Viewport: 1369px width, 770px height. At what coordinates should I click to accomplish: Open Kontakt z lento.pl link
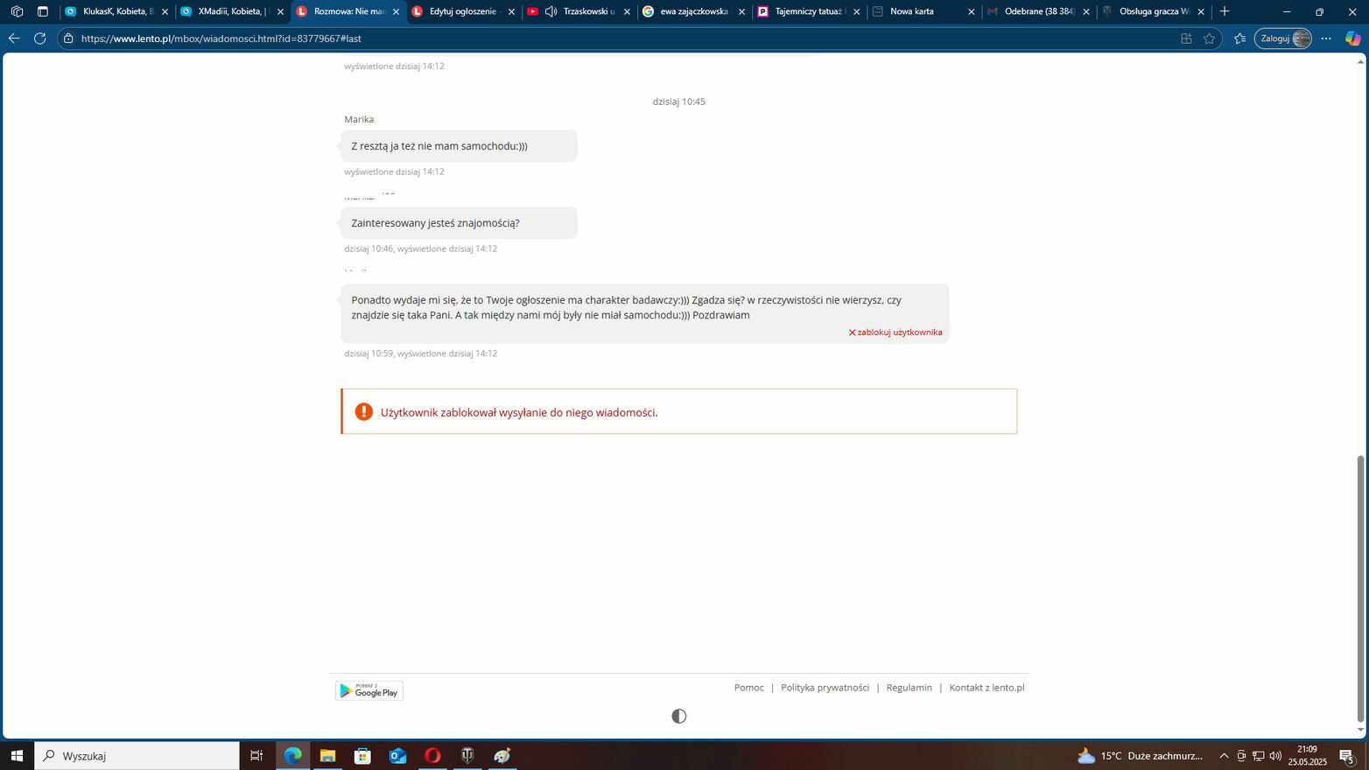[987, 688]
